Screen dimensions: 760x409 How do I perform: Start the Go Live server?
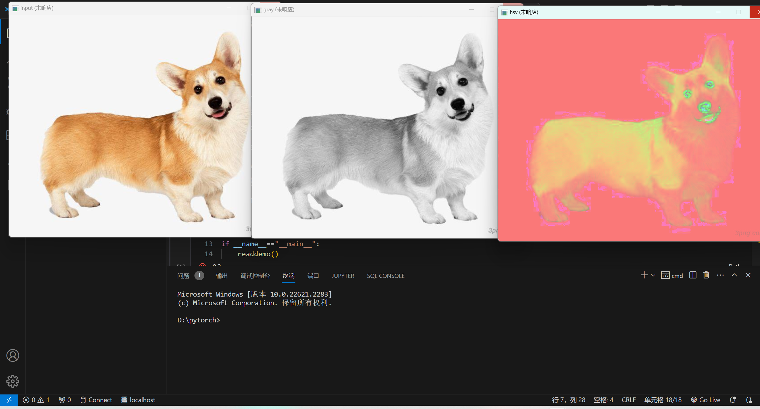705,400
